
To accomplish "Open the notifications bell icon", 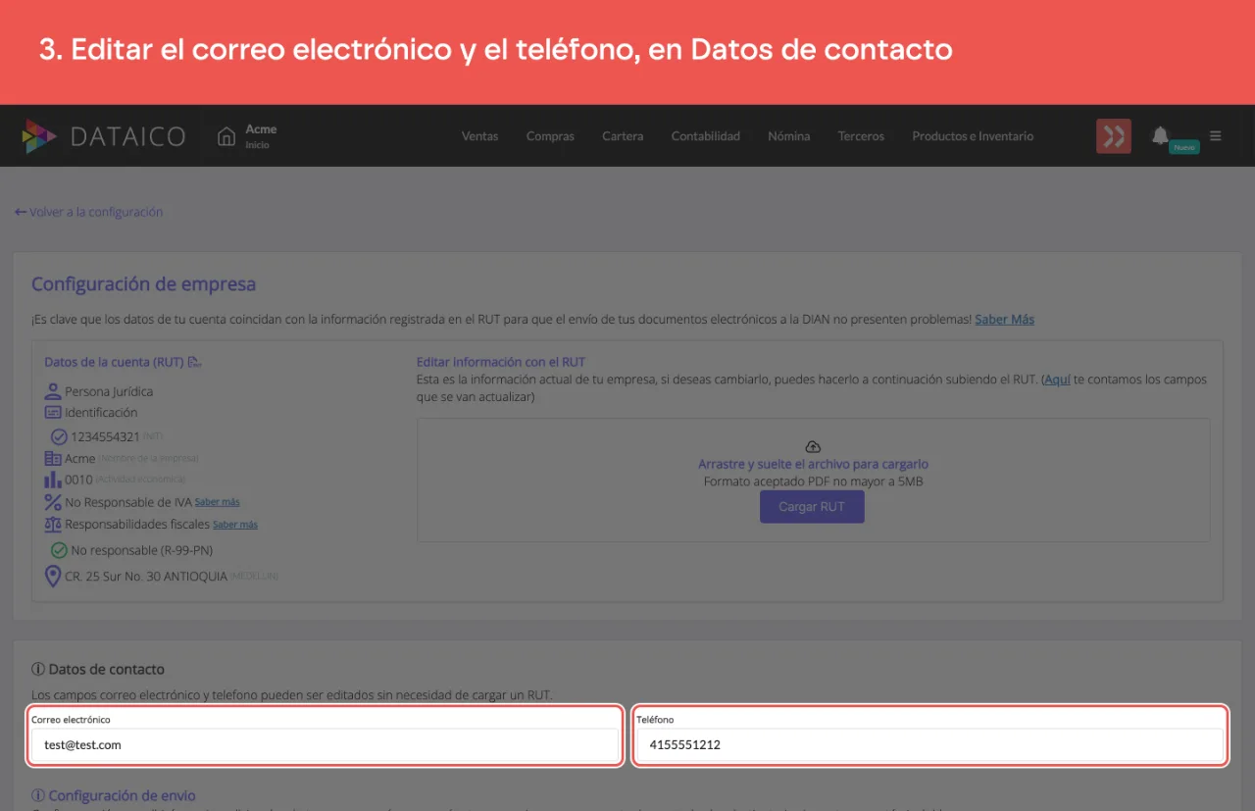I will click(1160, 135).
